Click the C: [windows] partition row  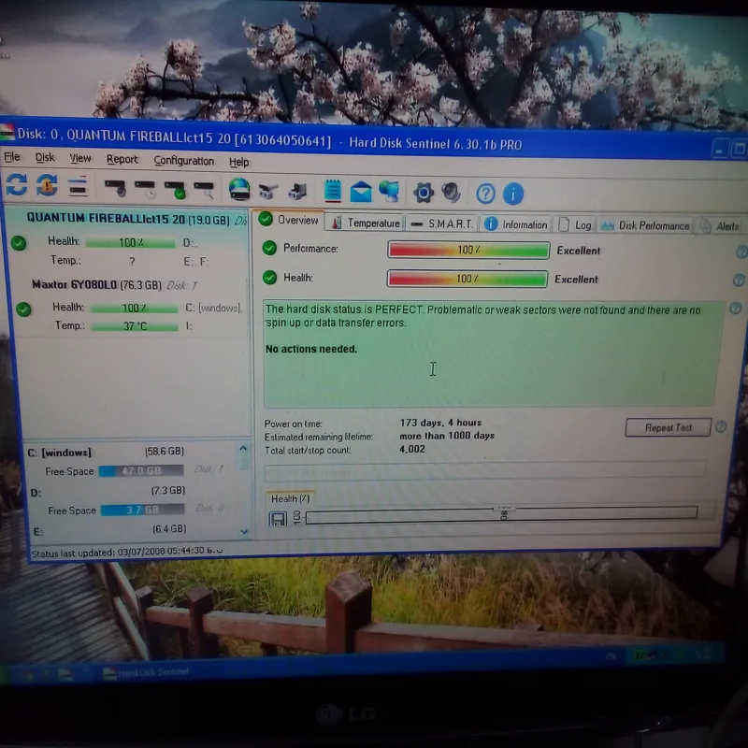click(x=106, y=452)
